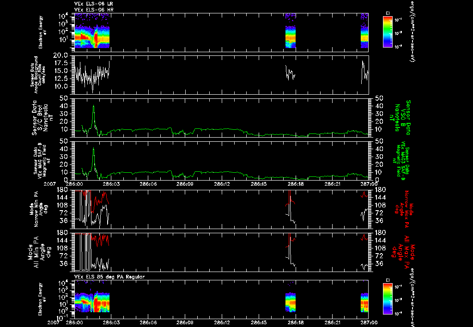Click "286:09" on the bottommost time axis
The height and width of the screenshot is (327, 473).
tap(185, 322)
